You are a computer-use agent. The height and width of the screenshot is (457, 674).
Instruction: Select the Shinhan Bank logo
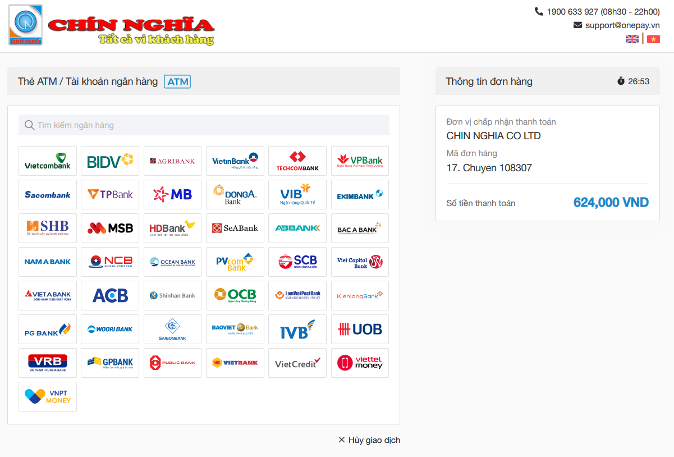click(172, 296)
